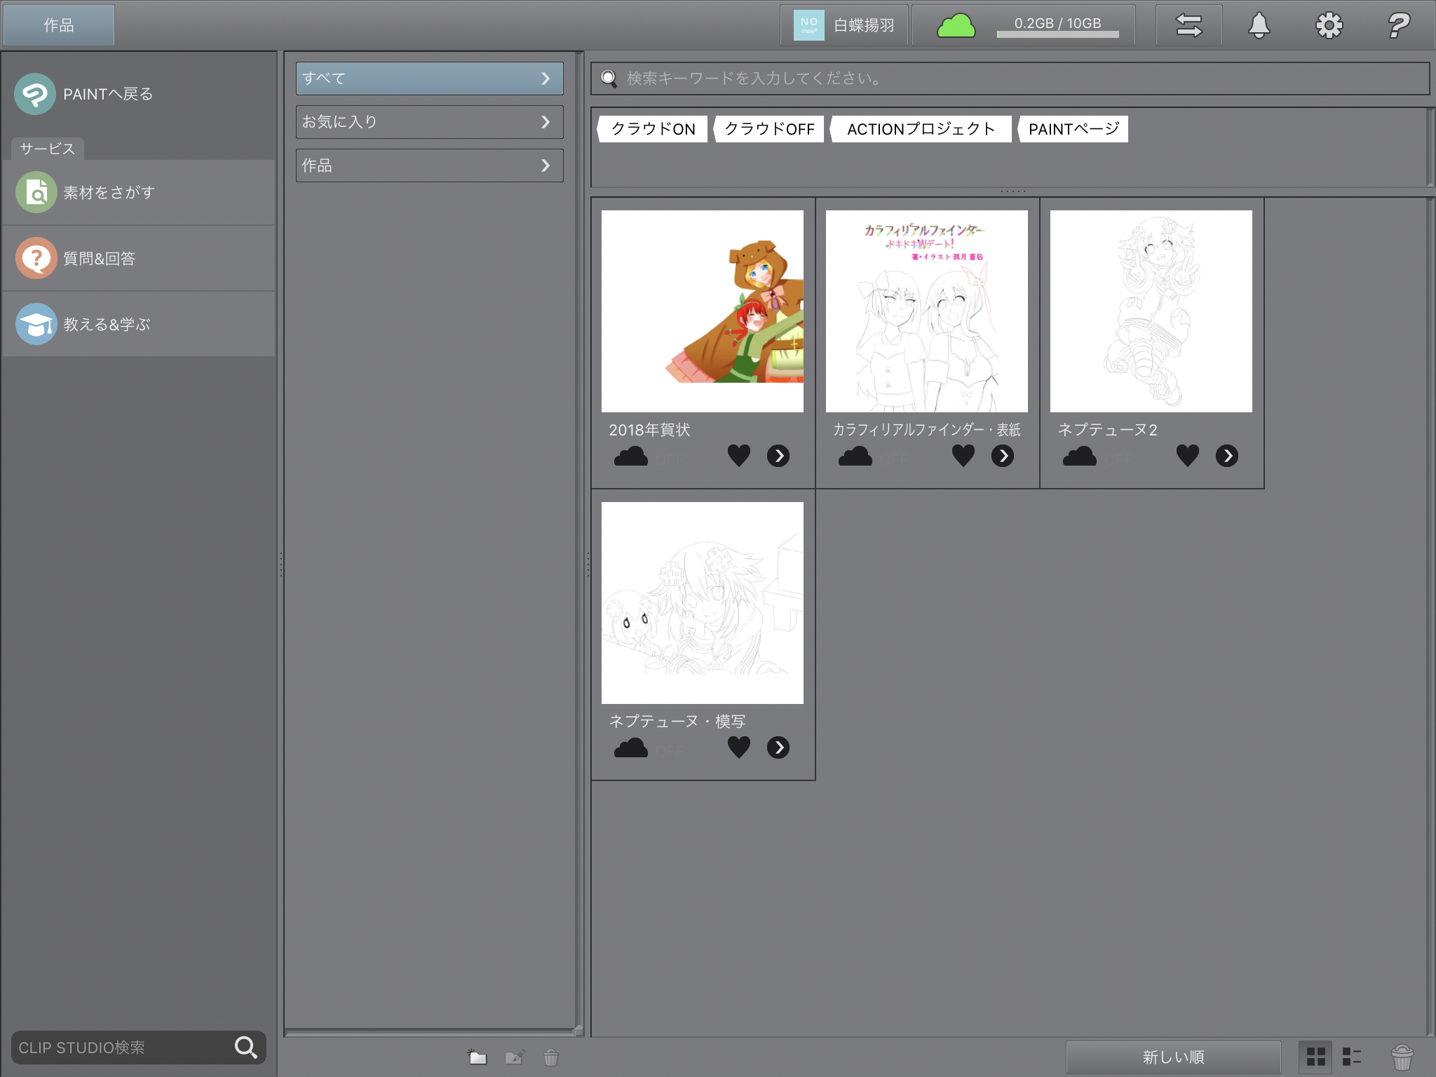Open the 新しい順 sort dropdown

[x=1173, y=1057]
